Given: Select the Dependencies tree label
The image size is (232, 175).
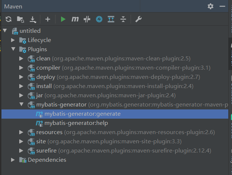Looking at the screenshot, I should (47, 160).
